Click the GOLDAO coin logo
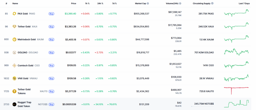256x110 pixels. (x=14, y=52)
